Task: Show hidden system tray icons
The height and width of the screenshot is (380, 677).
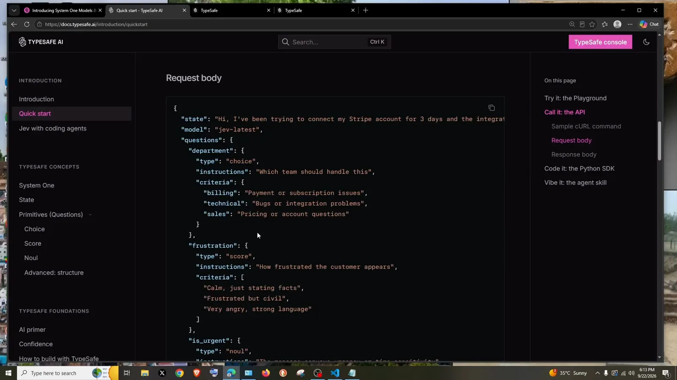Action: [597, 373]
